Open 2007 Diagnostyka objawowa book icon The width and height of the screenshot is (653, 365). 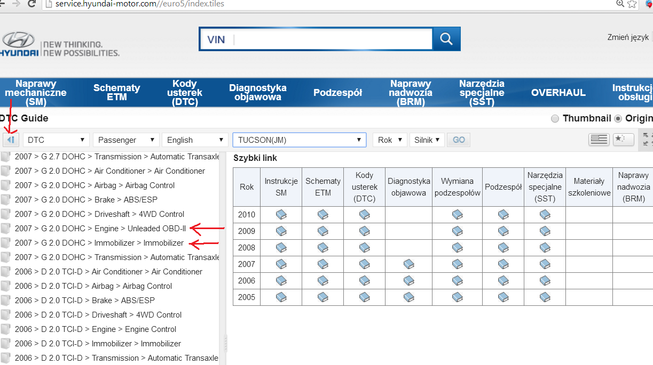408,264
